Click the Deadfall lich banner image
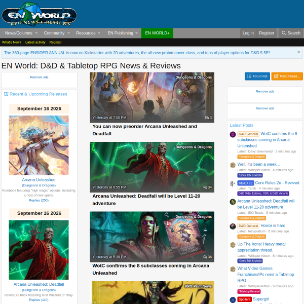The width and height of the screenshot is (304, 304). [x=152, y=167]
